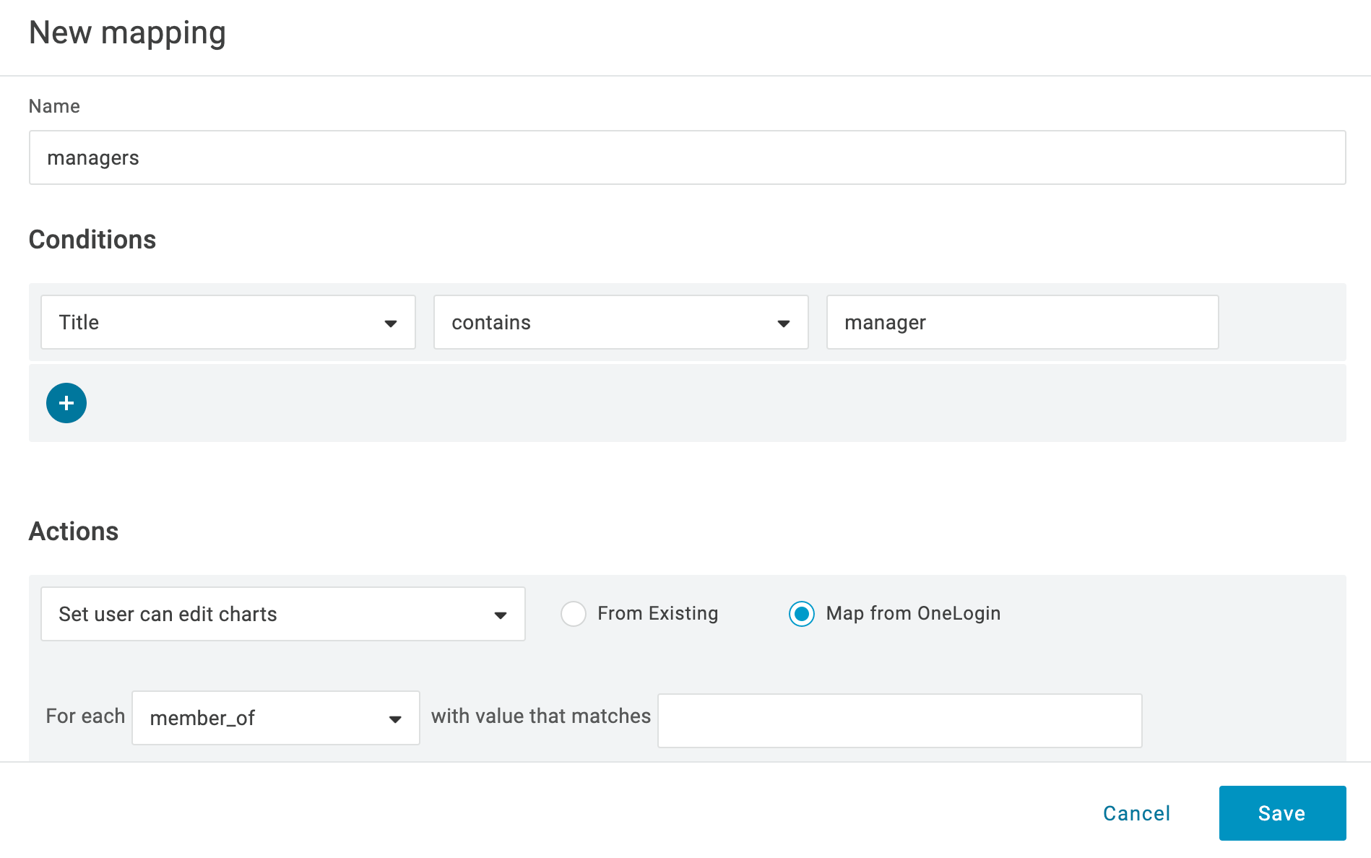Add a new condition with plus button
This screenshot has height=858, width=1371.
click(x=66, y=403)
